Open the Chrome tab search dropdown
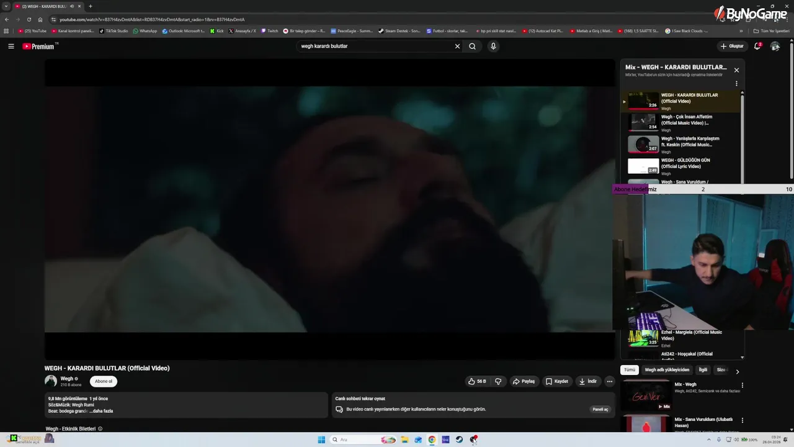794x447 pixels. (6, 6)
